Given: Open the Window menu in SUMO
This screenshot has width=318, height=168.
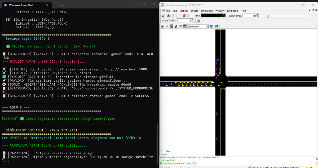Looking at the screenshot, I should point(220,11).
